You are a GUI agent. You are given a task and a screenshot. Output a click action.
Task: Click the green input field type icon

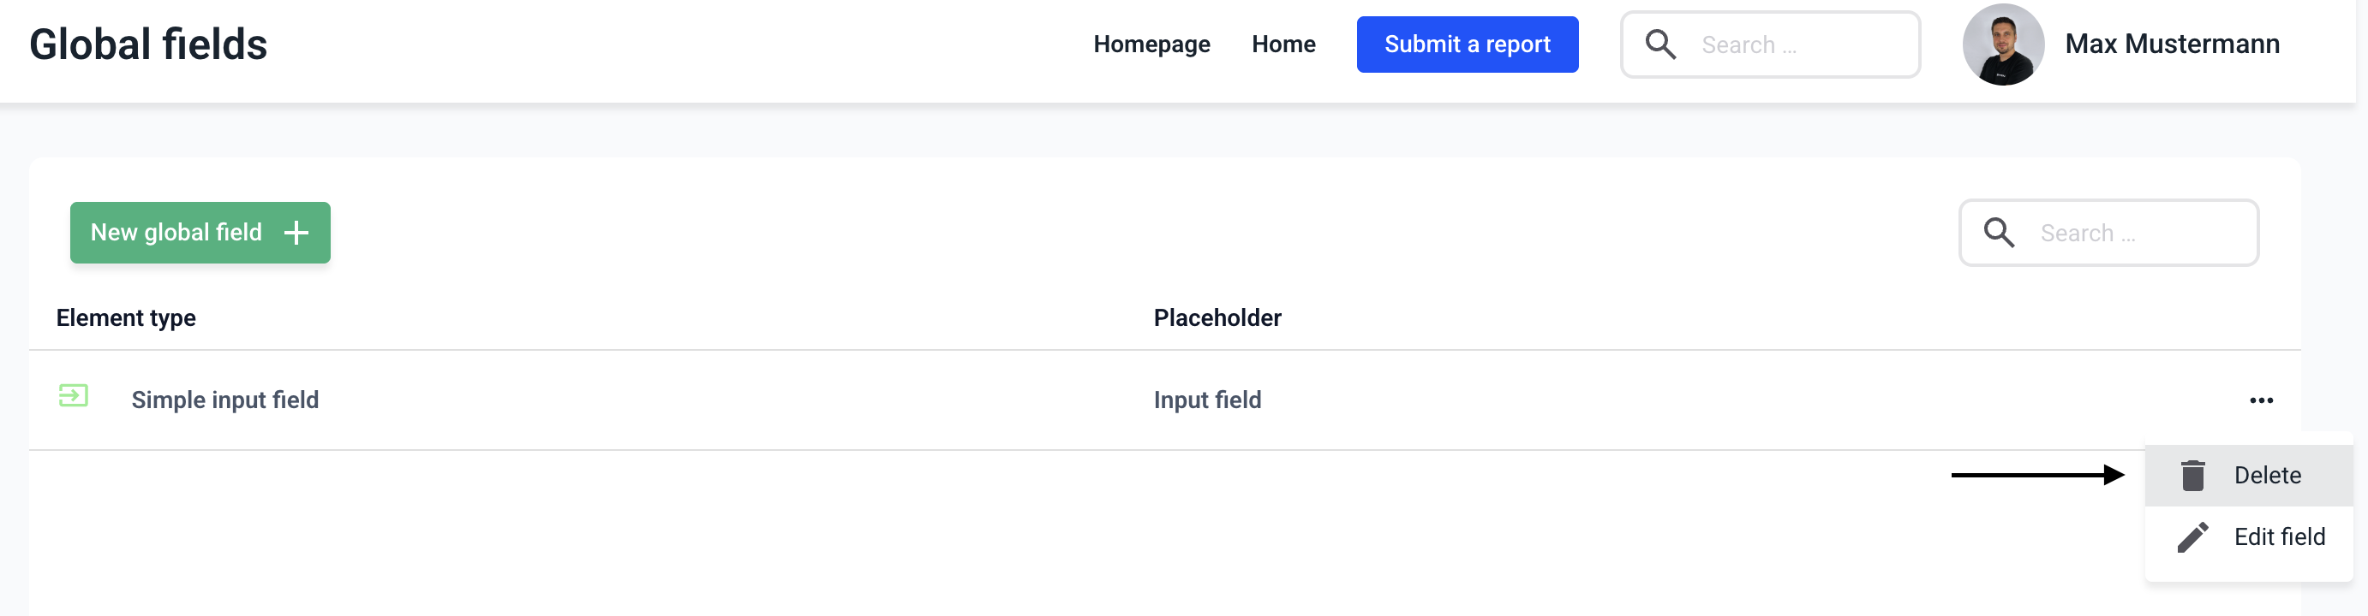click(74, 395)
